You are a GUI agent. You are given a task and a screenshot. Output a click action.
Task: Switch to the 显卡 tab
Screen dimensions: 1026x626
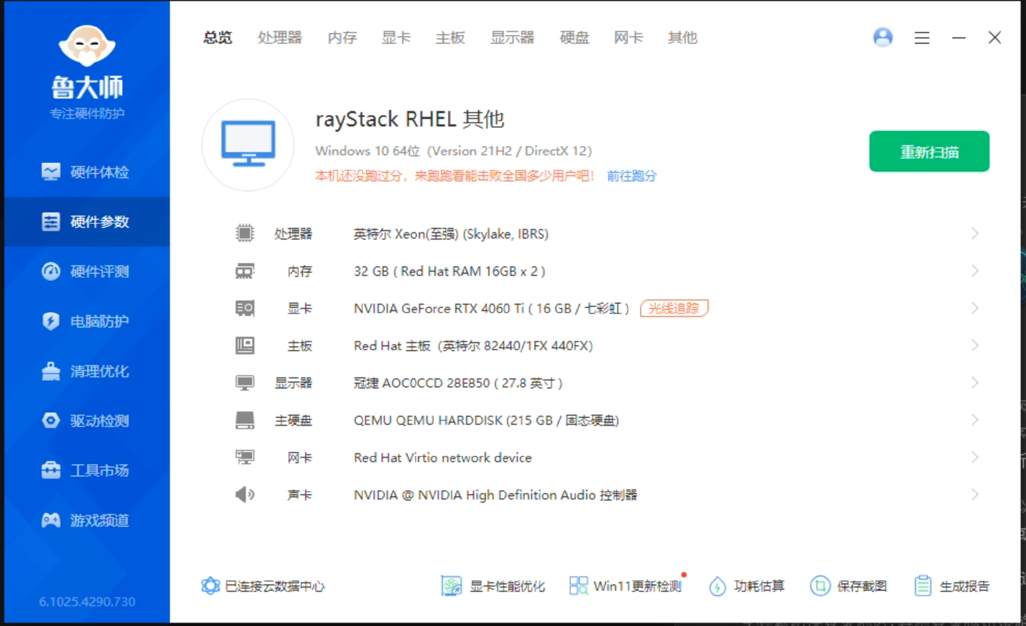point(396,37)
